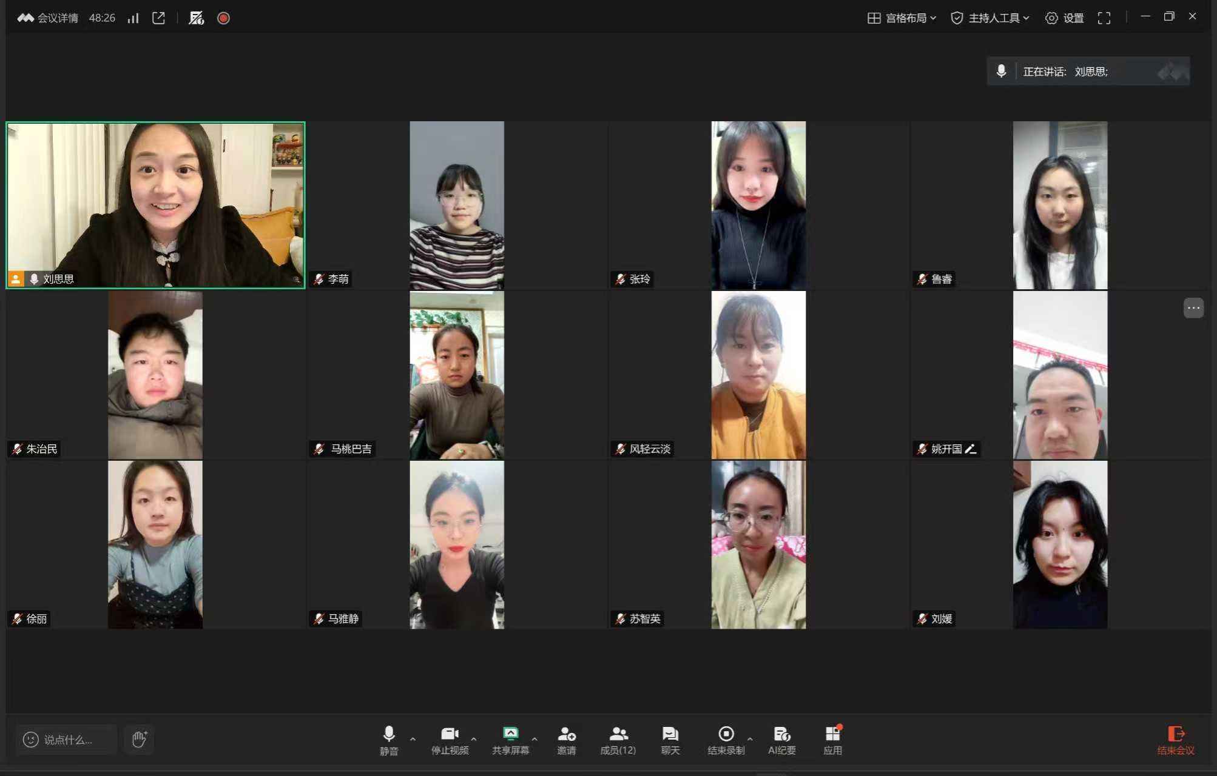The image size is (1217, 776).
Task: Expand the microphone options arrow
Action: click(413, 739)
